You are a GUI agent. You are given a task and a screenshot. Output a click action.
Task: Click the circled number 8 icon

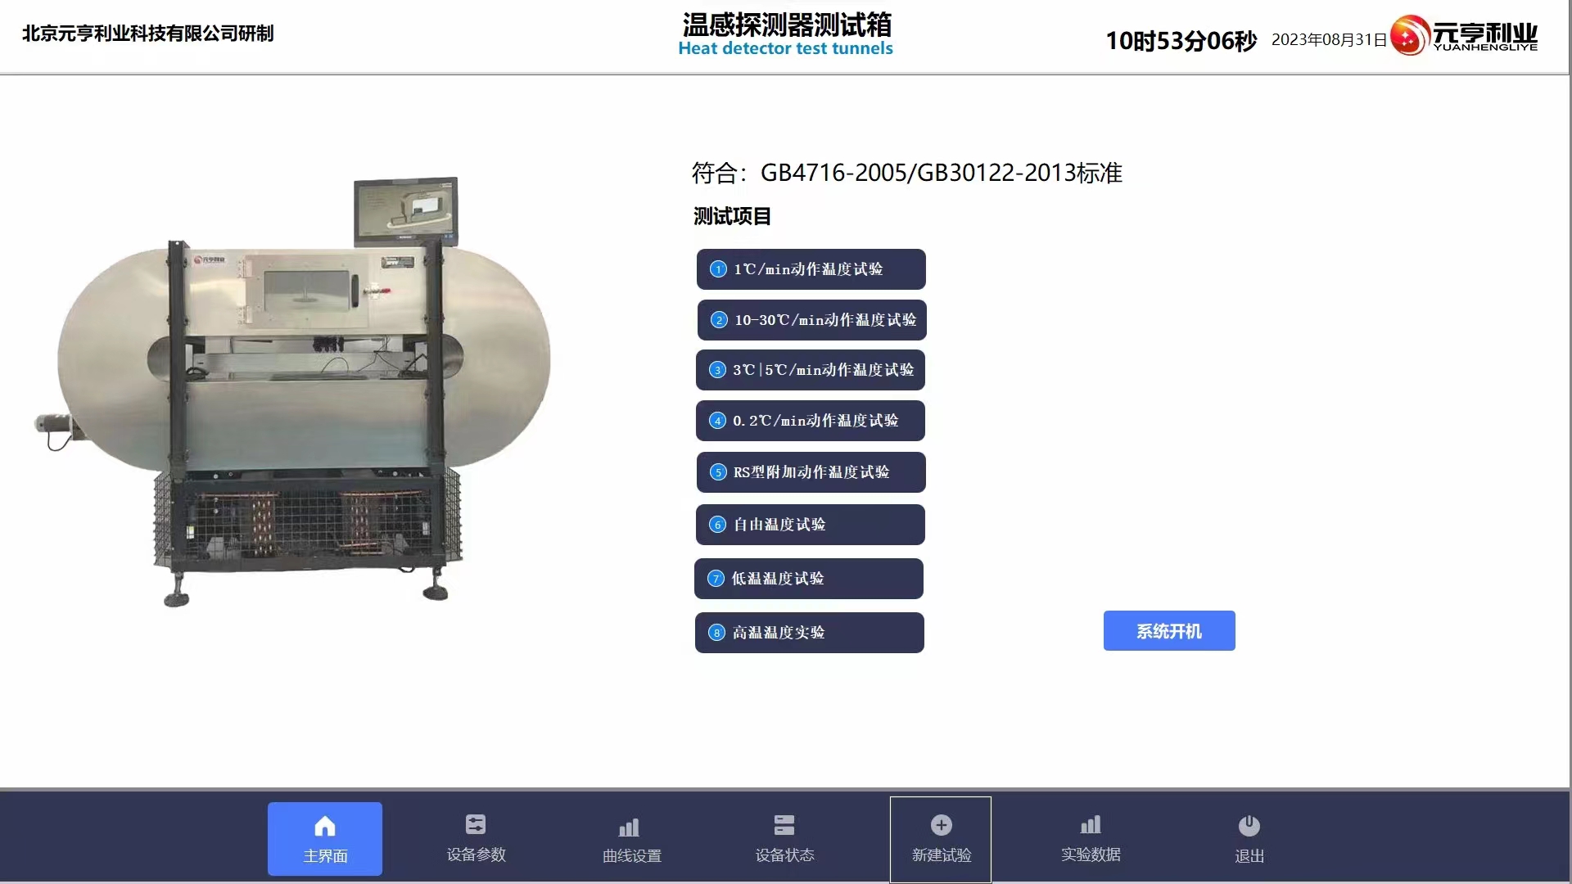click(x=716, y=633)
